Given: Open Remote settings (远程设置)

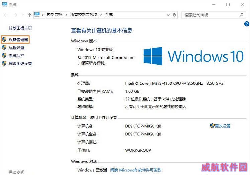Looking at the screenshot, I should tap(16, 48).
